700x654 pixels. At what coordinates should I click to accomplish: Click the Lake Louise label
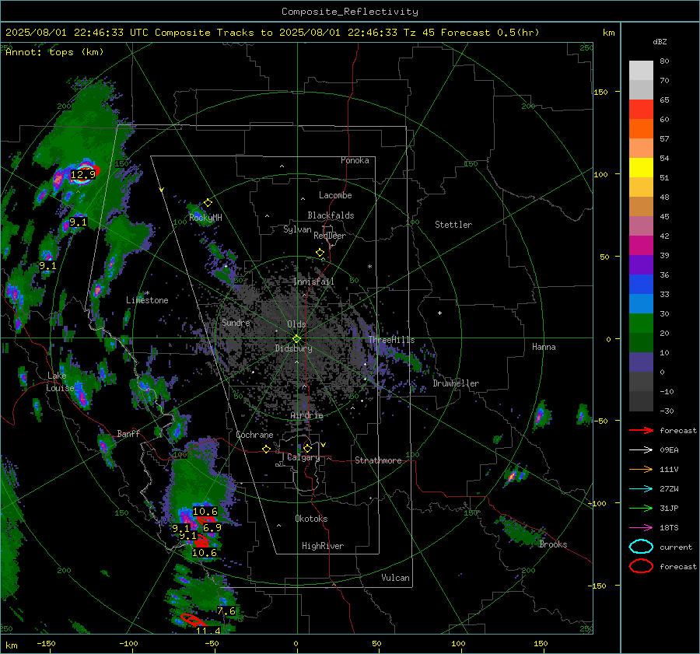pos(61,382)
